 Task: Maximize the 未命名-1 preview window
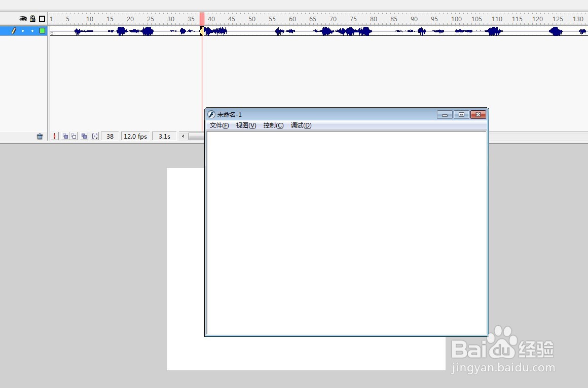click(462, 114)
